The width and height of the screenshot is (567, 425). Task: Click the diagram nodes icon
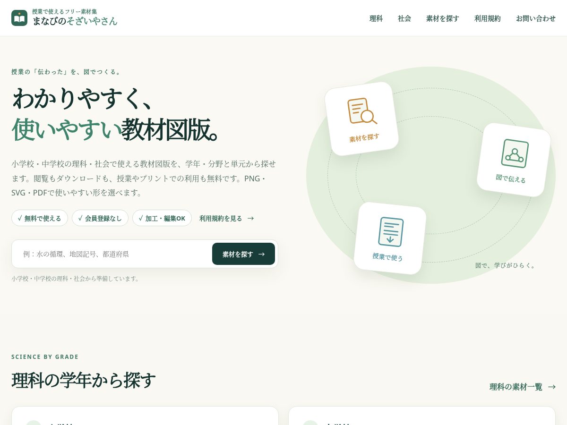coord(515,153)
